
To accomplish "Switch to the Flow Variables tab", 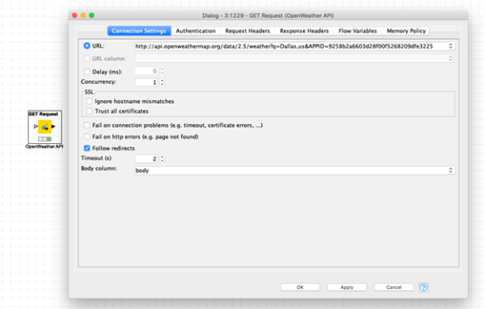I will click(357, 31).
